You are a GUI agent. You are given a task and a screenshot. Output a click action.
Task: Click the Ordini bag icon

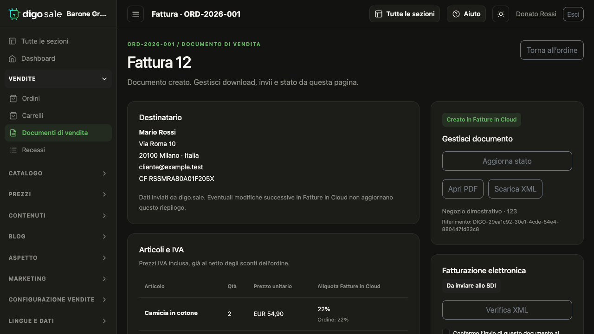click(x=13, y=98)
